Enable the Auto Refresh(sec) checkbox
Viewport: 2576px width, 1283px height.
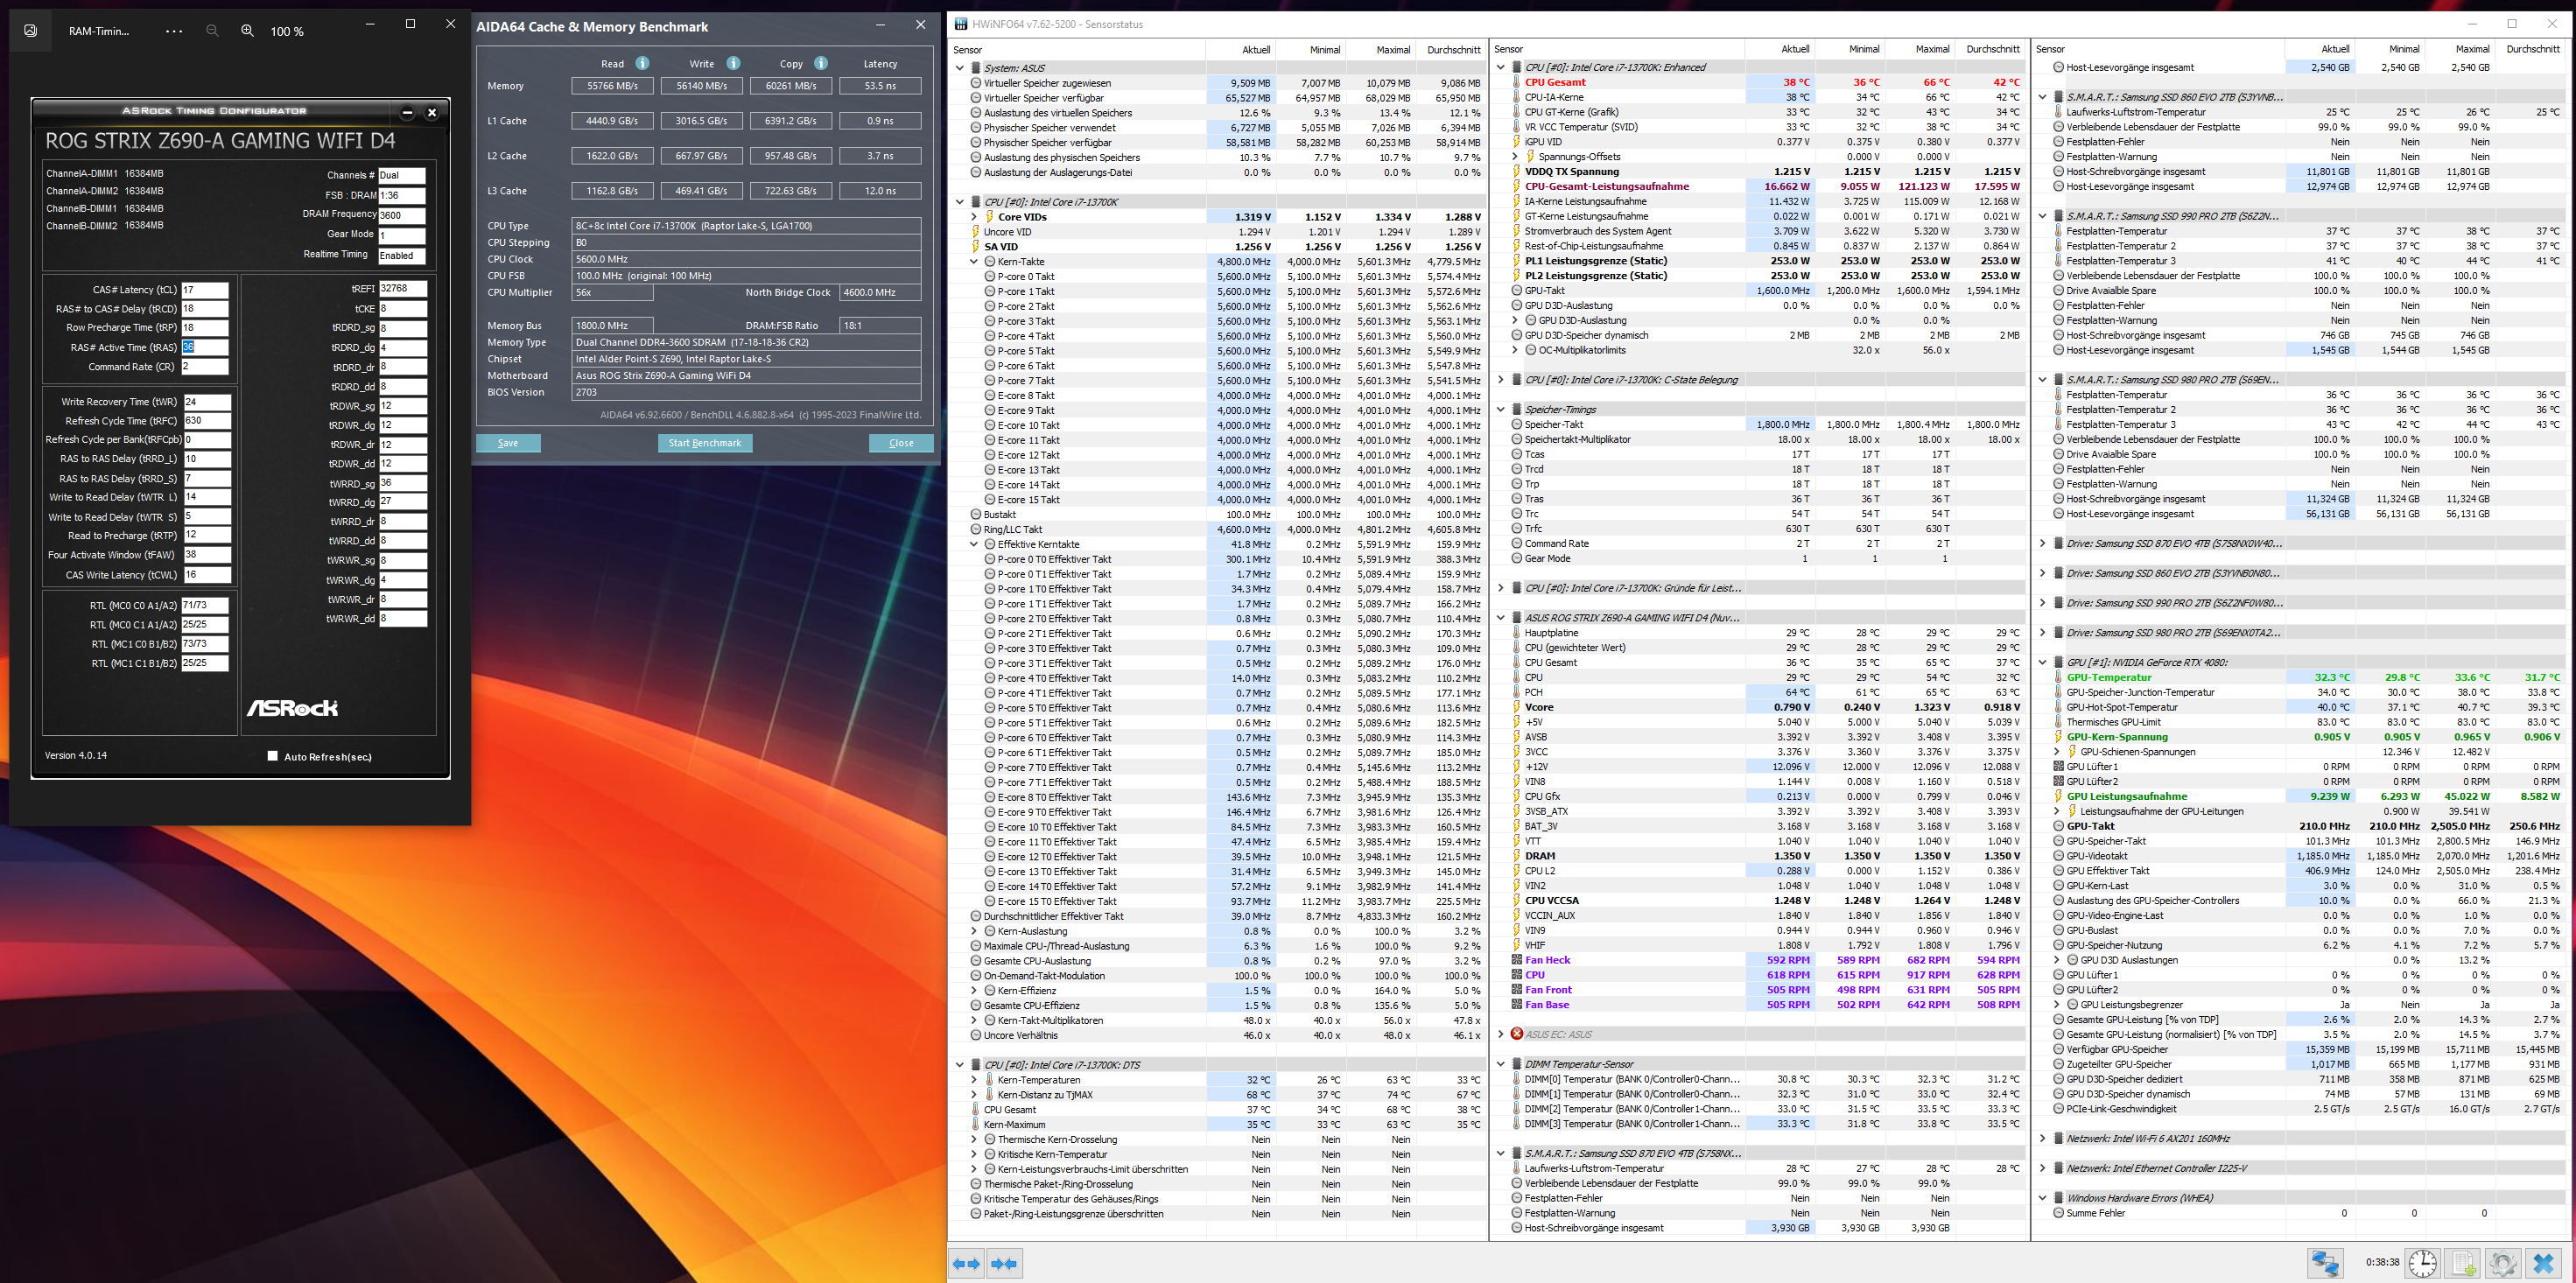click(x=273, y=756)
